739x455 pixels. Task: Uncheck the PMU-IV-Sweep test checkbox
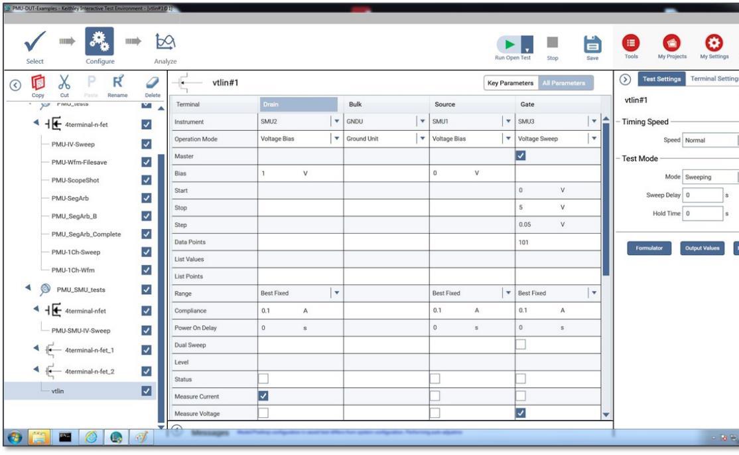(x=147, y=144)
